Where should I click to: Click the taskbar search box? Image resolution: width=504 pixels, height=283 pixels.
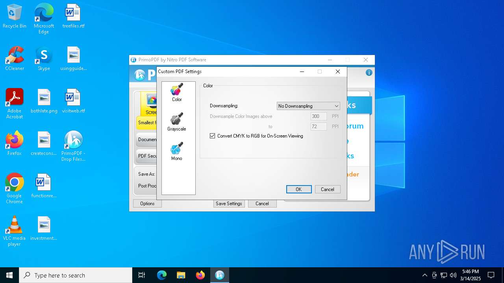coord(76,275)
